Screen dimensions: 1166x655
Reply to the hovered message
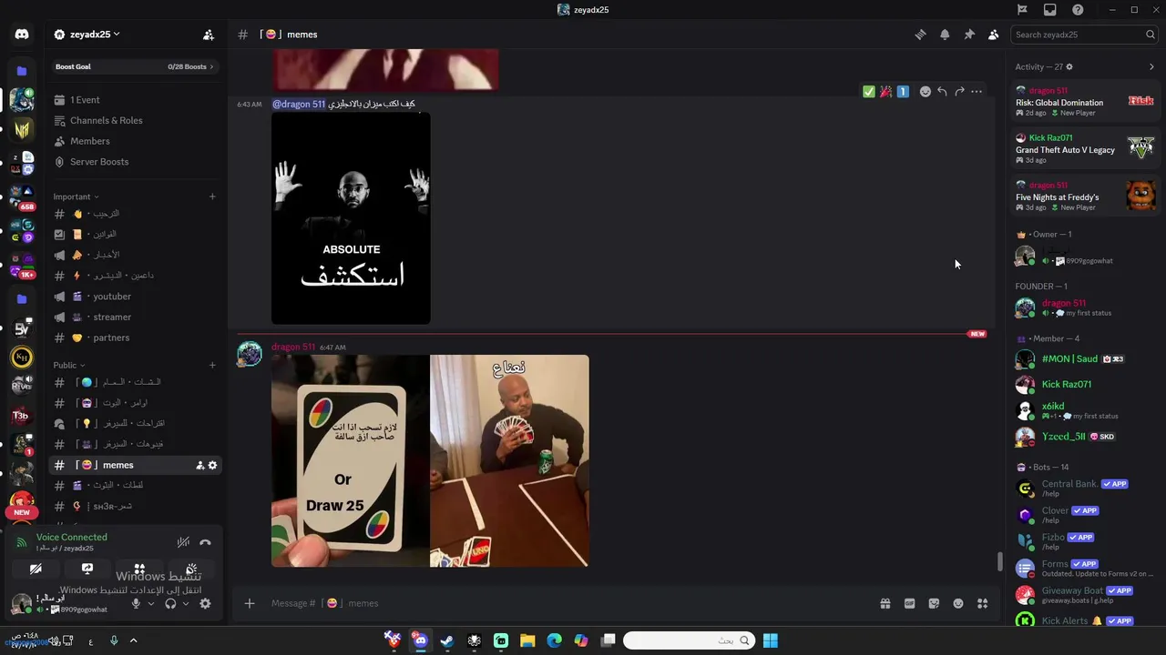(942, 92)
